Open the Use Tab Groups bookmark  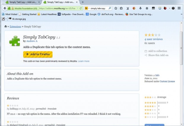tap(139, 14)
